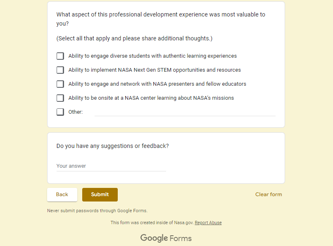The height and width of the screenshot is (246, 333).
Task: Click the 'Select all that apply' instruction text
Action: (x=134, y=38)
